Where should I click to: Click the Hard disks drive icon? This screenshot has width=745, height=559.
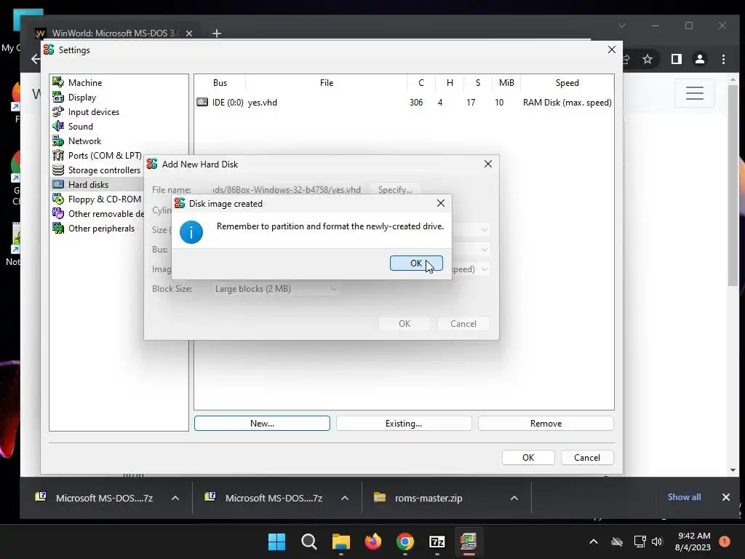coord(58,184)
